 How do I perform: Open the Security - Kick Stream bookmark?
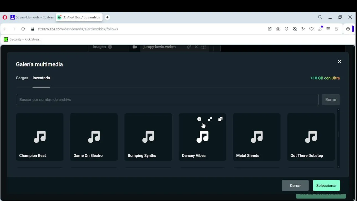point(23,39)
